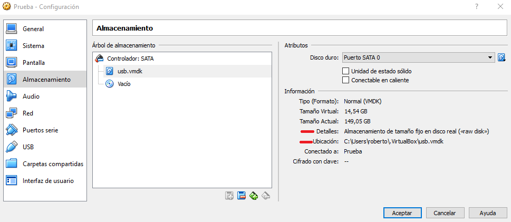Viewport: 511px width, 222px height.
Task: Open Carpetas compartidas settings
Action: (53, 164)
